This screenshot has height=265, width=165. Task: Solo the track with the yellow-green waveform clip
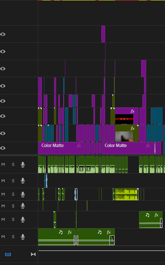pyautogui.click(x=13, y=194)
